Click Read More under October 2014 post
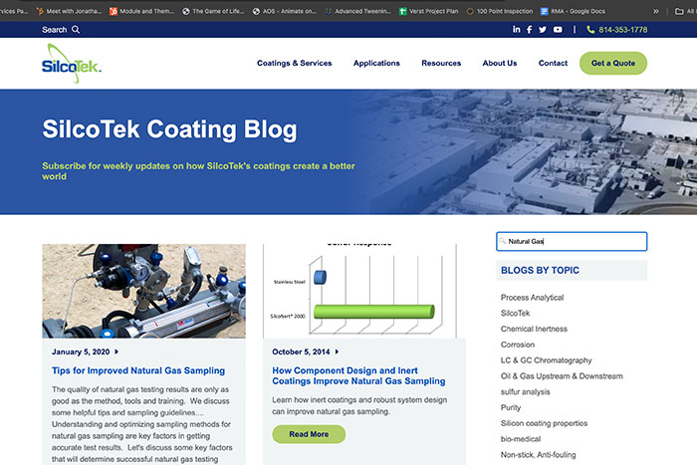Viewport: 697px width, 465px height. pos(309,434)
